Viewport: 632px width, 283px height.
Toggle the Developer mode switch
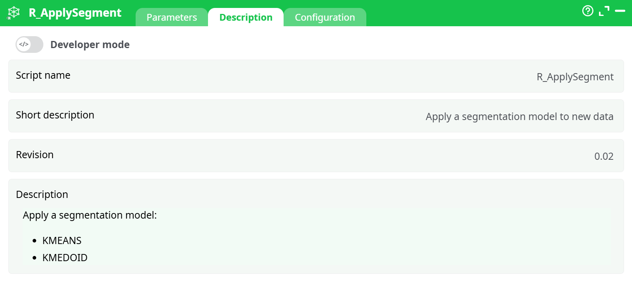point(29,45)
